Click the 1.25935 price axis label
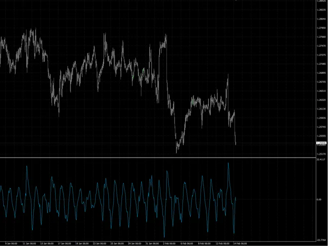 tap(321, 118)
